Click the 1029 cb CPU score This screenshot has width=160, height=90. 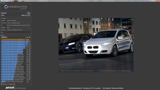pyautogui.click(x=24, y=15)
